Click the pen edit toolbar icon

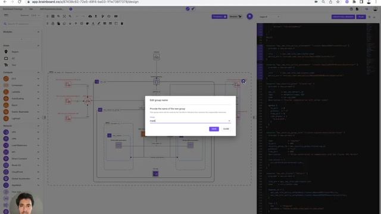tap(99, 24)
